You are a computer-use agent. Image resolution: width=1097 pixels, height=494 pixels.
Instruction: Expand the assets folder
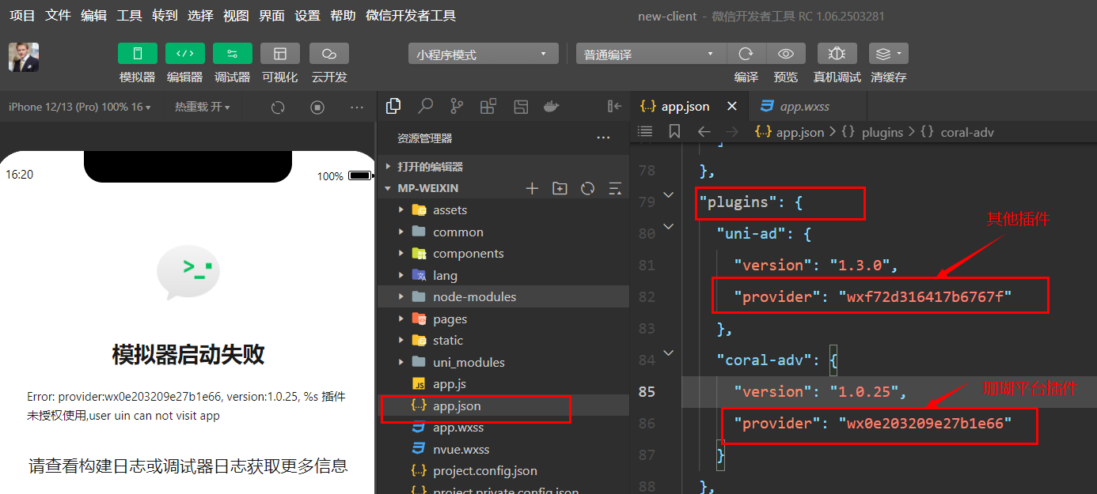click(503, 210)
